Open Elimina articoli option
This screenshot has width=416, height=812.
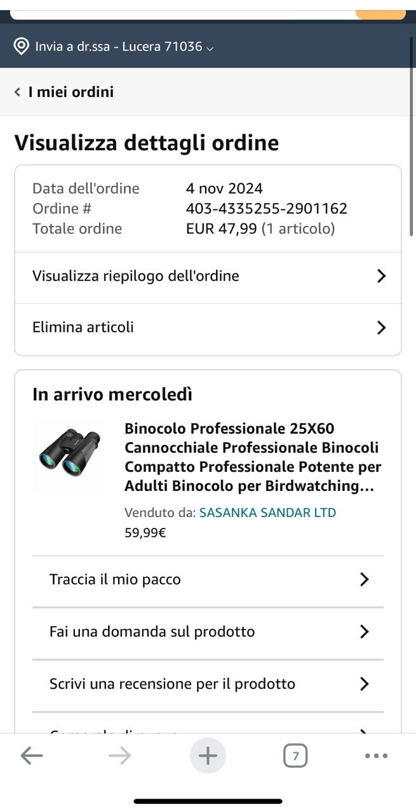click(x=83, y=327)
